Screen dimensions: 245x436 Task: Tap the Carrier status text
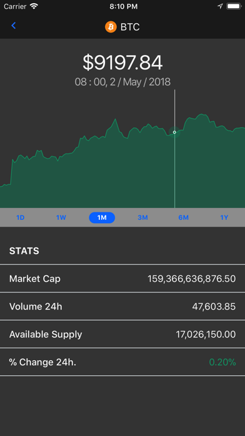pos(16,6)
